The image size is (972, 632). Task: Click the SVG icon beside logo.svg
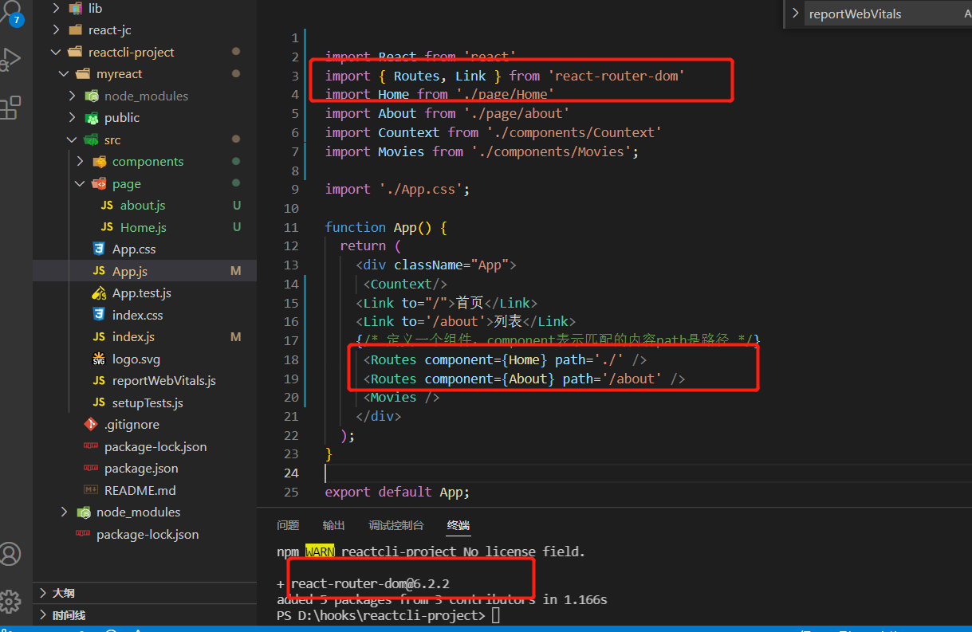pos(99,359)
